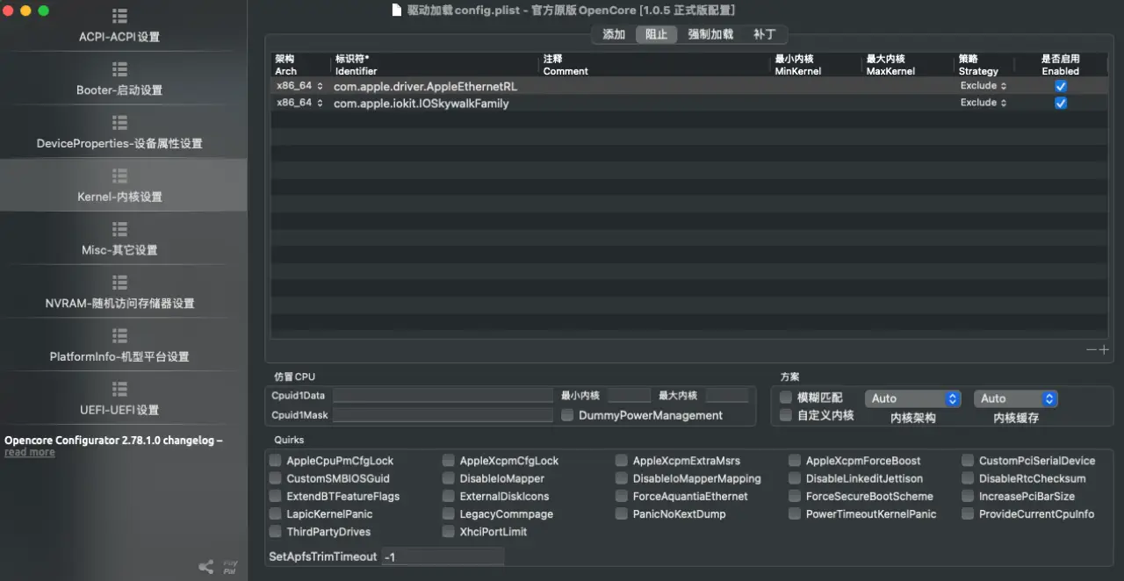Select the Booter section icon

click(x=119, y=69)
